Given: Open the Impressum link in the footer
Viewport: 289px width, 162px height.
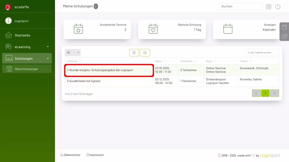Looking at the screenshot, I should coord(96,155).
